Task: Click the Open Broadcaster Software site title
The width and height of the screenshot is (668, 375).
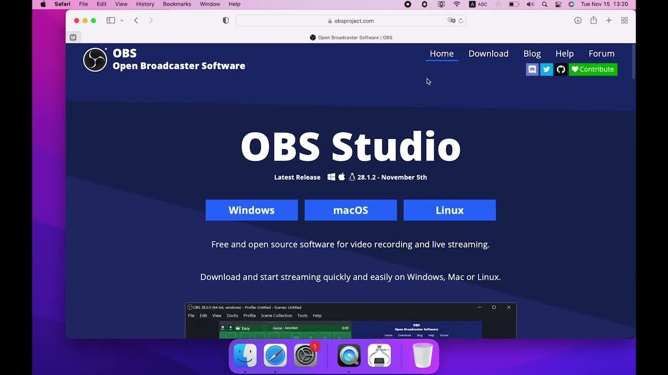Action: click(x=179, y=66)
